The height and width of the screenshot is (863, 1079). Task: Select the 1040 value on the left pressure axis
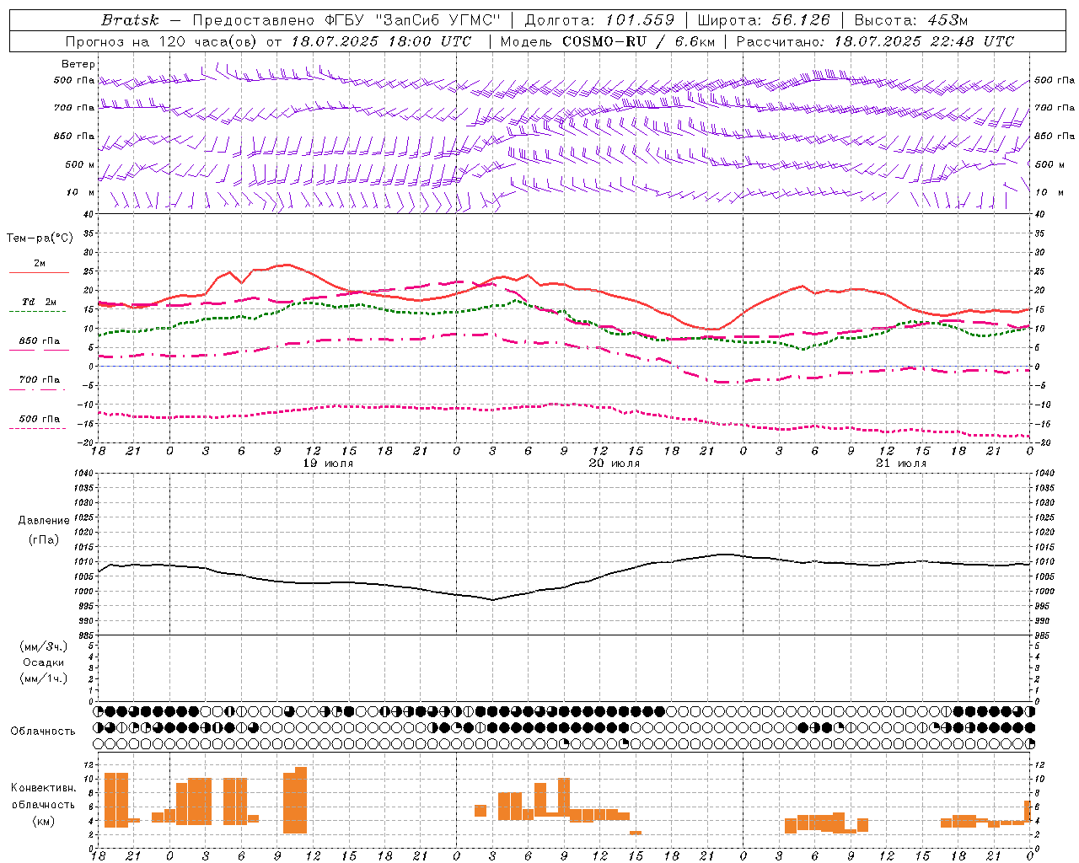[84, 474]
